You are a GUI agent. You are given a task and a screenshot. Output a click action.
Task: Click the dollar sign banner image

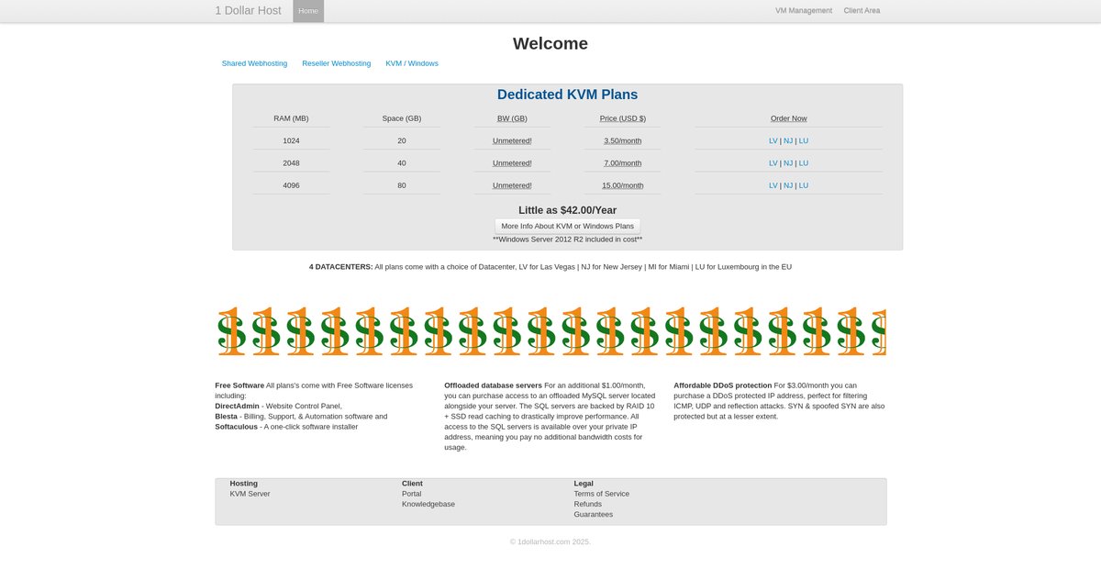pos(550,331)
